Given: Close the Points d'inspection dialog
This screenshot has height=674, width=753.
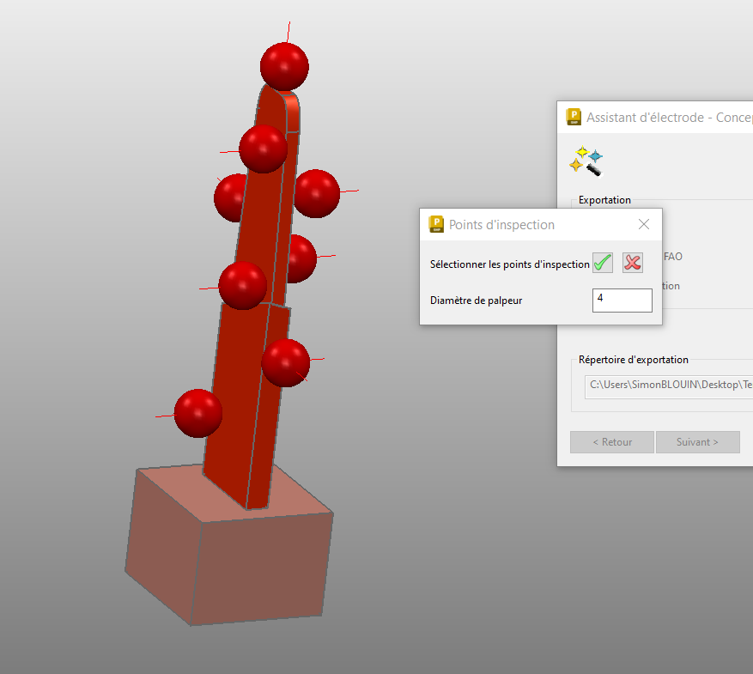Looking at the screenshot, I should (644, 225).
